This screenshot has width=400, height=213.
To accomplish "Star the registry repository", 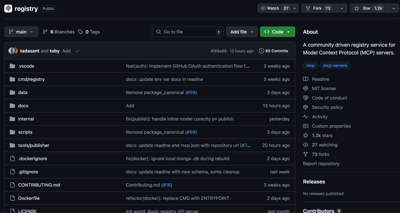I will tap(369, 9).
